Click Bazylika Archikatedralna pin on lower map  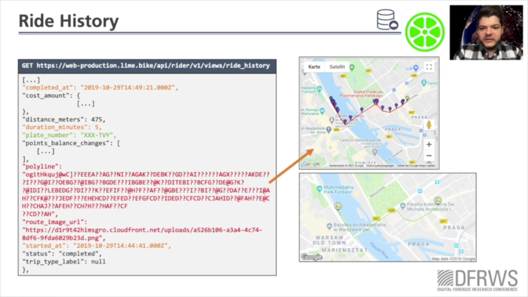click(x=329, y=226)
